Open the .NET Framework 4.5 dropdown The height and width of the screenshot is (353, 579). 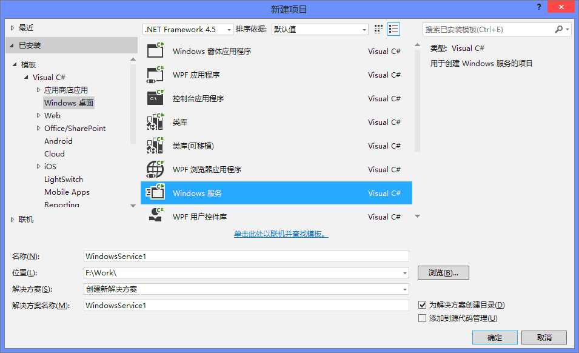tap(187, 30)
